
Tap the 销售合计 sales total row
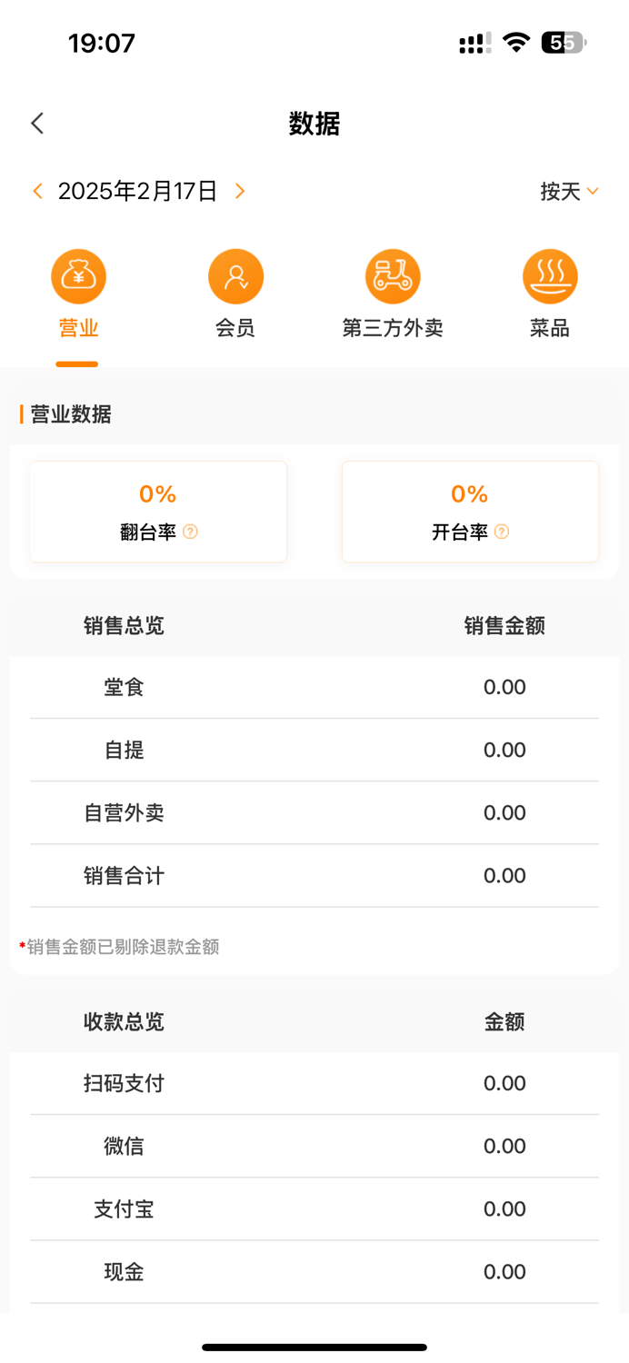[x=314, y=875]
